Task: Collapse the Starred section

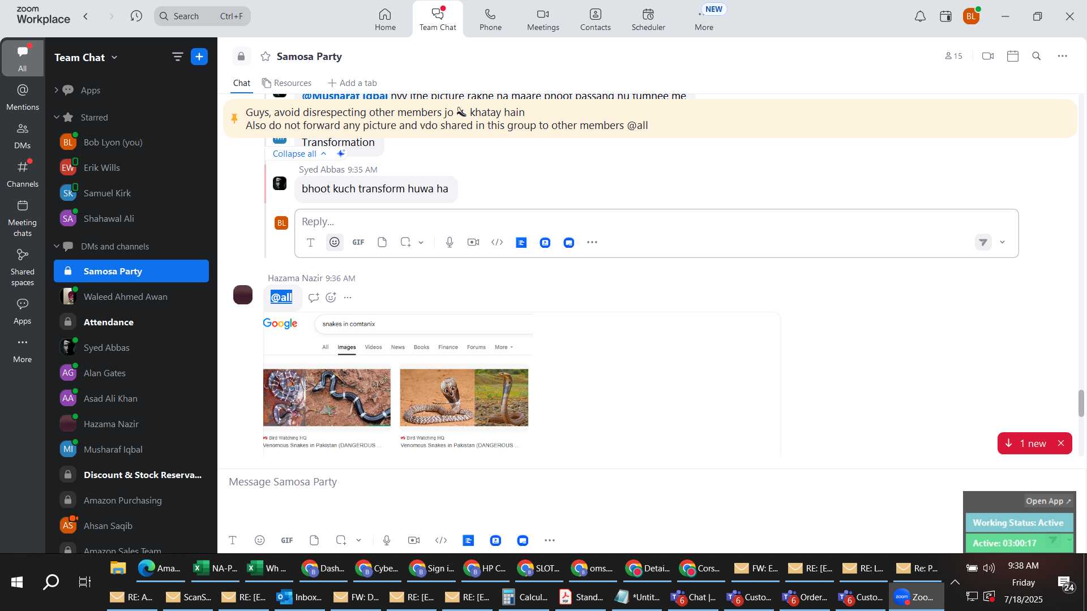Action: tap(56, 117)
